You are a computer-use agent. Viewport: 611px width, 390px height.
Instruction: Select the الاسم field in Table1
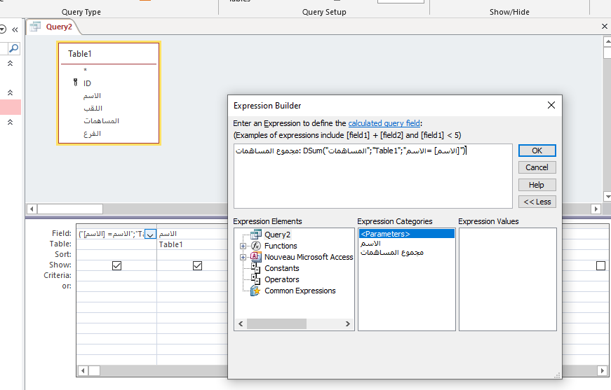pyautogui.click(x=92, y=96)
